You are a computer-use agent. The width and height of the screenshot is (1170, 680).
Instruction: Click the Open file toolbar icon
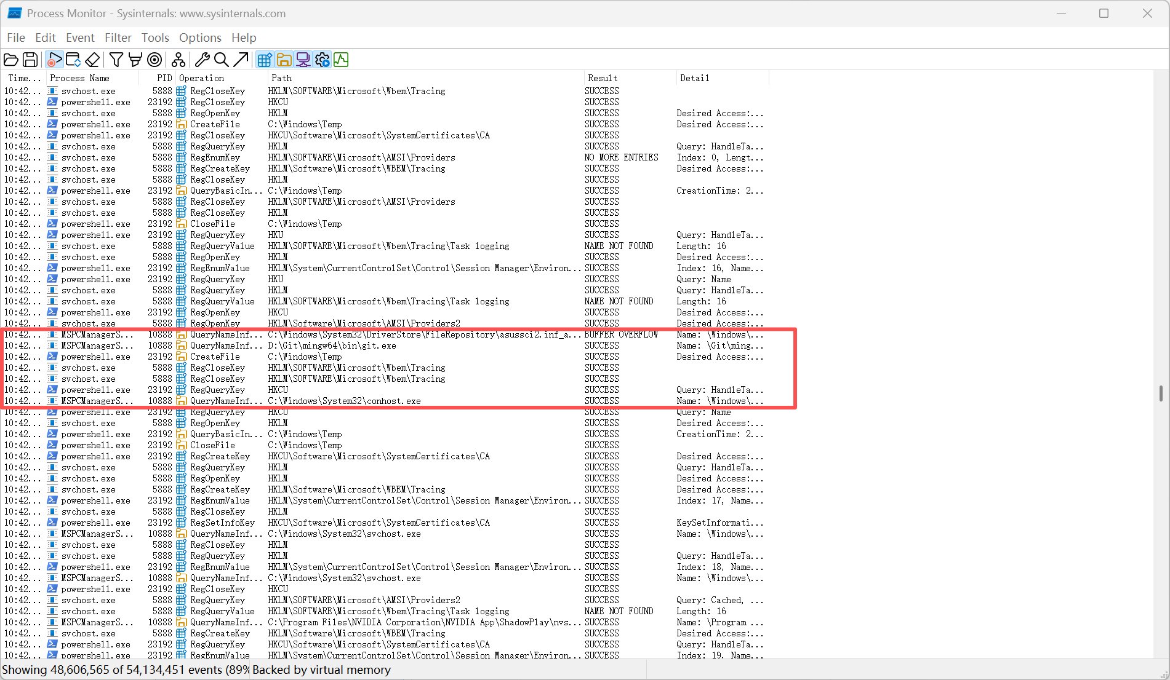(11, 60)
